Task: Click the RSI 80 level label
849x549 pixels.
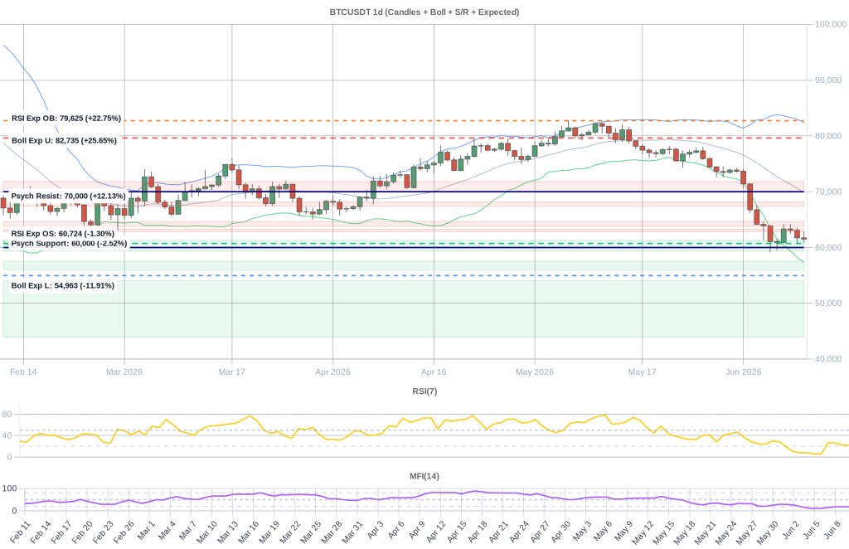Action: (7, 414)
